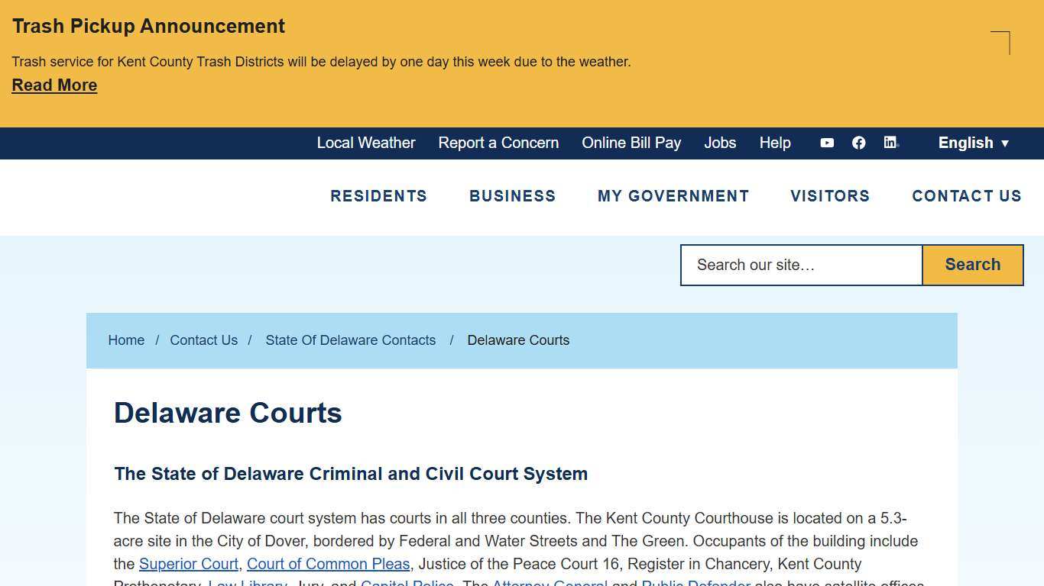Open the LinkedIn icon in the top bar
Image resolution: width=1044 pixels, height=586 pixels.
click(x=890, y=143)
